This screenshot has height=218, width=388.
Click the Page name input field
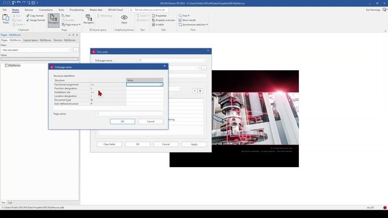pyautogui.click(x=130, y=114)
